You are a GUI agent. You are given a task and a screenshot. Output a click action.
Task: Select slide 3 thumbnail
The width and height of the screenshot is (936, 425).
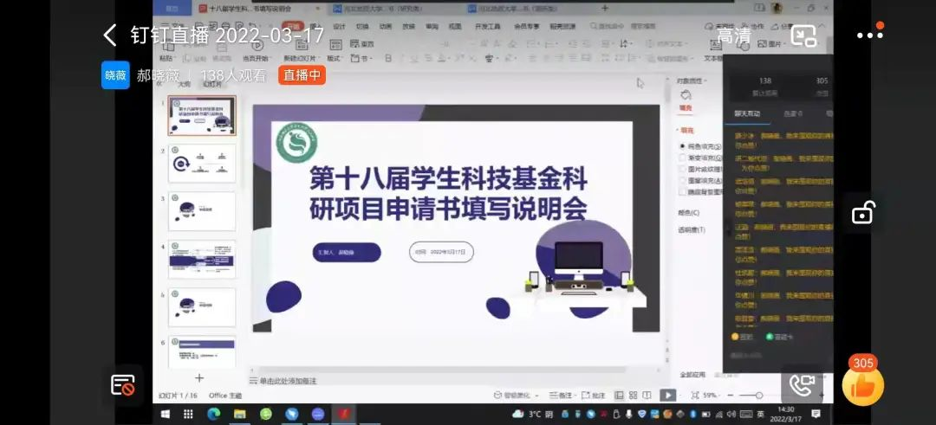[x=202, y=211]
